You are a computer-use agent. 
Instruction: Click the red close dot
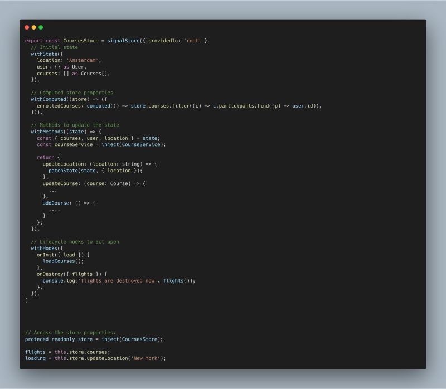coord(27,27)
